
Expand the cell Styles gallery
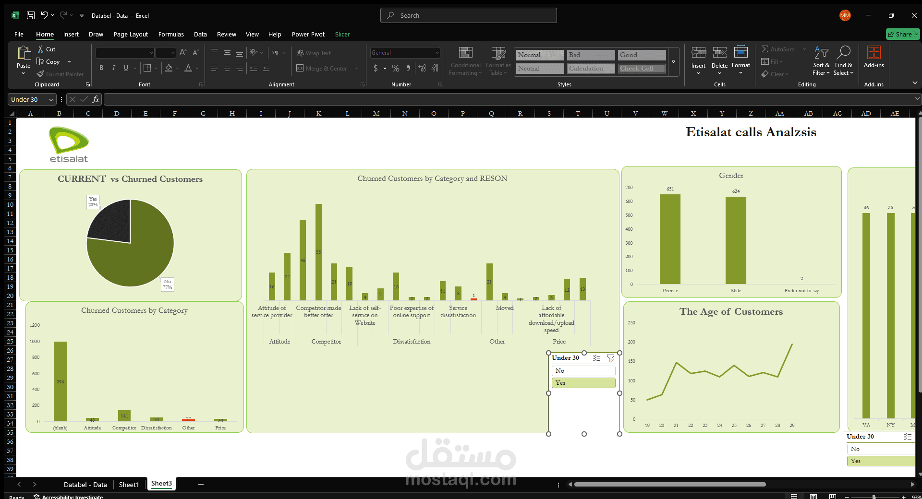pos(673,61)
